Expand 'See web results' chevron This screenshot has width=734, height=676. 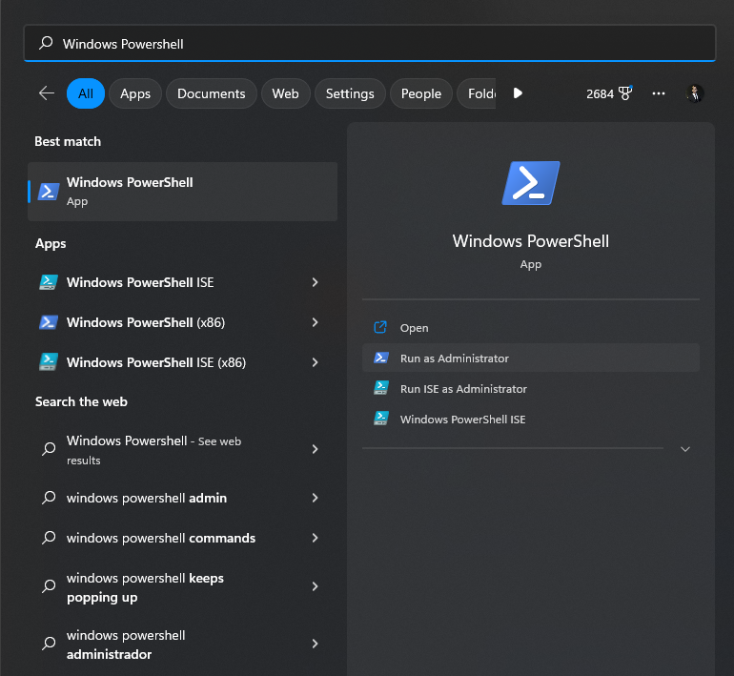(x=315, y=449)
